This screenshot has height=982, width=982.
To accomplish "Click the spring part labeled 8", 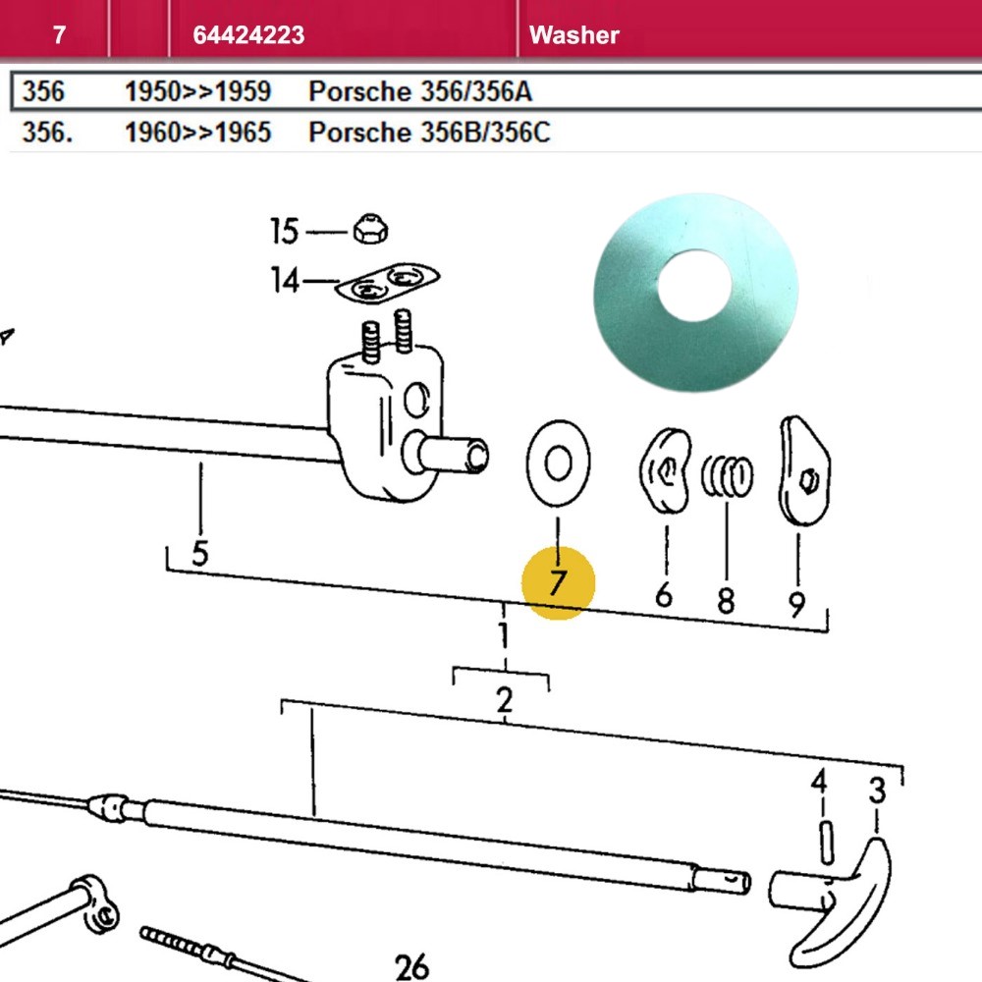I will (x=727, y=476).
